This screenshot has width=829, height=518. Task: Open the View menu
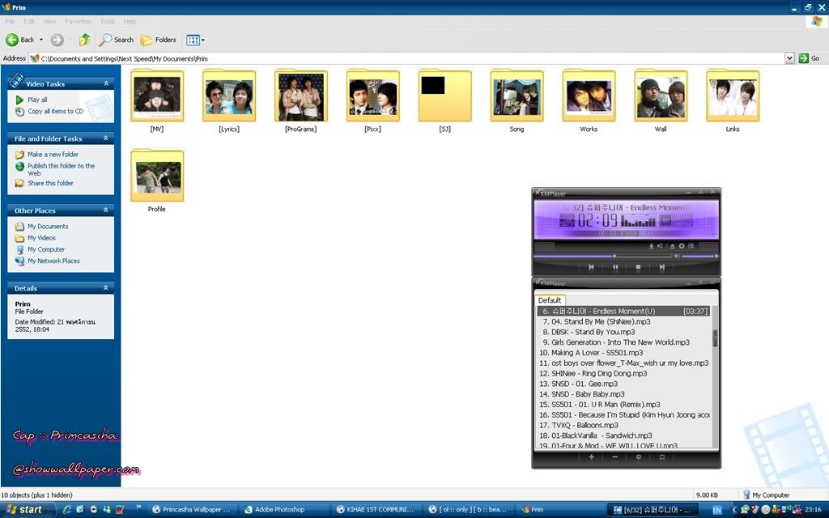pyautogui.click(x=49, y=22)
